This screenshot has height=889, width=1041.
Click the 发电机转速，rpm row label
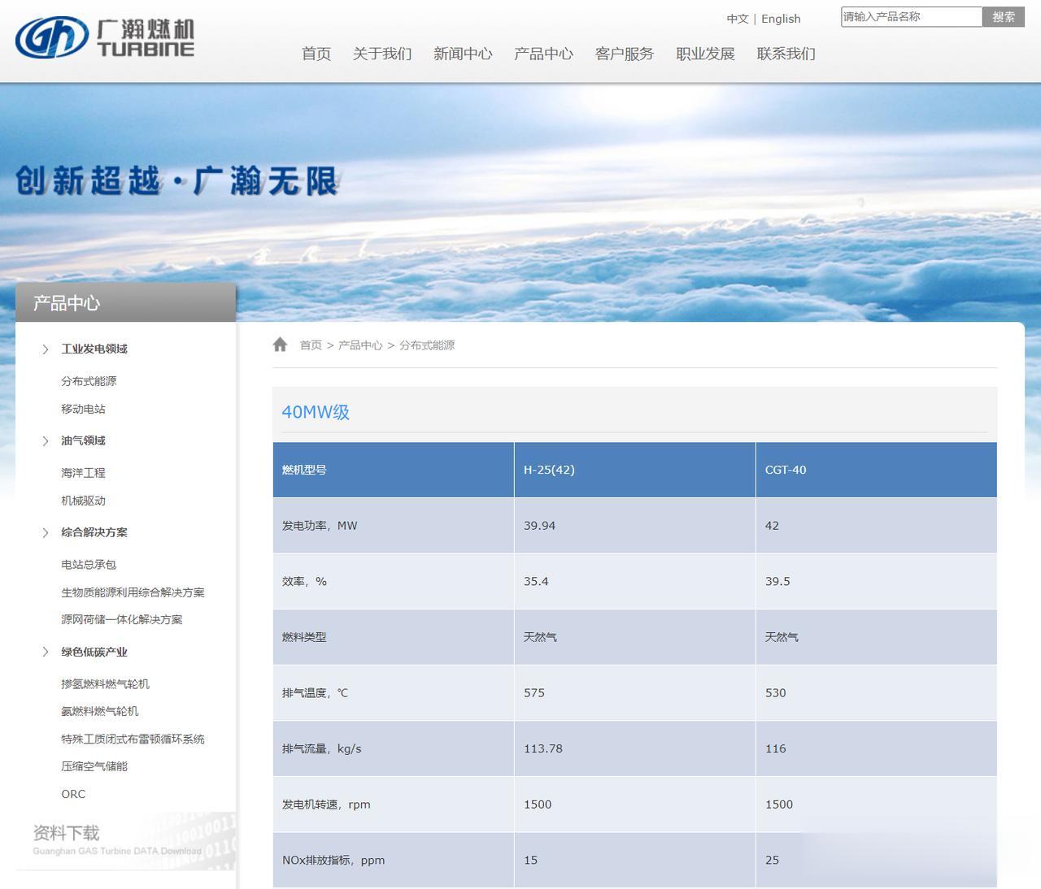pyautogui.click(x=326, y=804)
